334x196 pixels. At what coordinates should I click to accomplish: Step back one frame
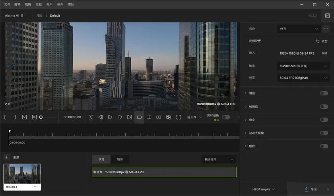(x=101, y=117)
